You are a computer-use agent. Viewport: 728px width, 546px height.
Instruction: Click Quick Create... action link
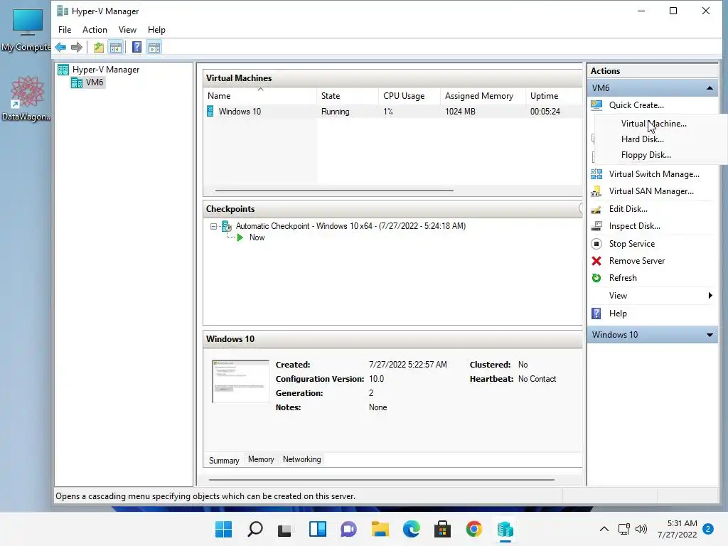tap(636, 105)
